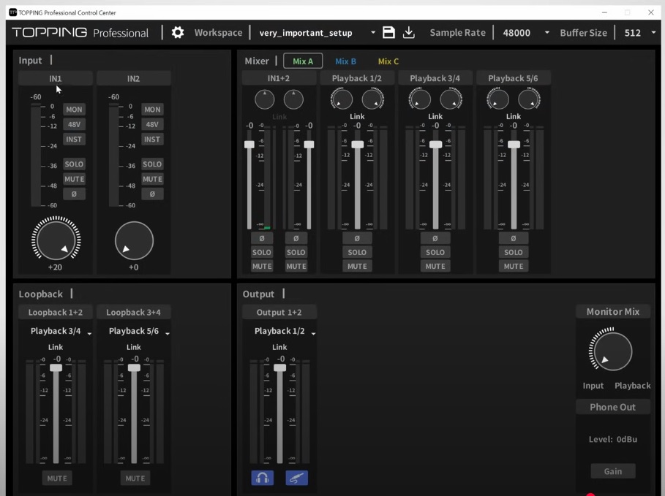Click the Playback 5/6 mixer channel header
Image resolution: width=665 pixels, height=496 pixels.
(513, 78)
